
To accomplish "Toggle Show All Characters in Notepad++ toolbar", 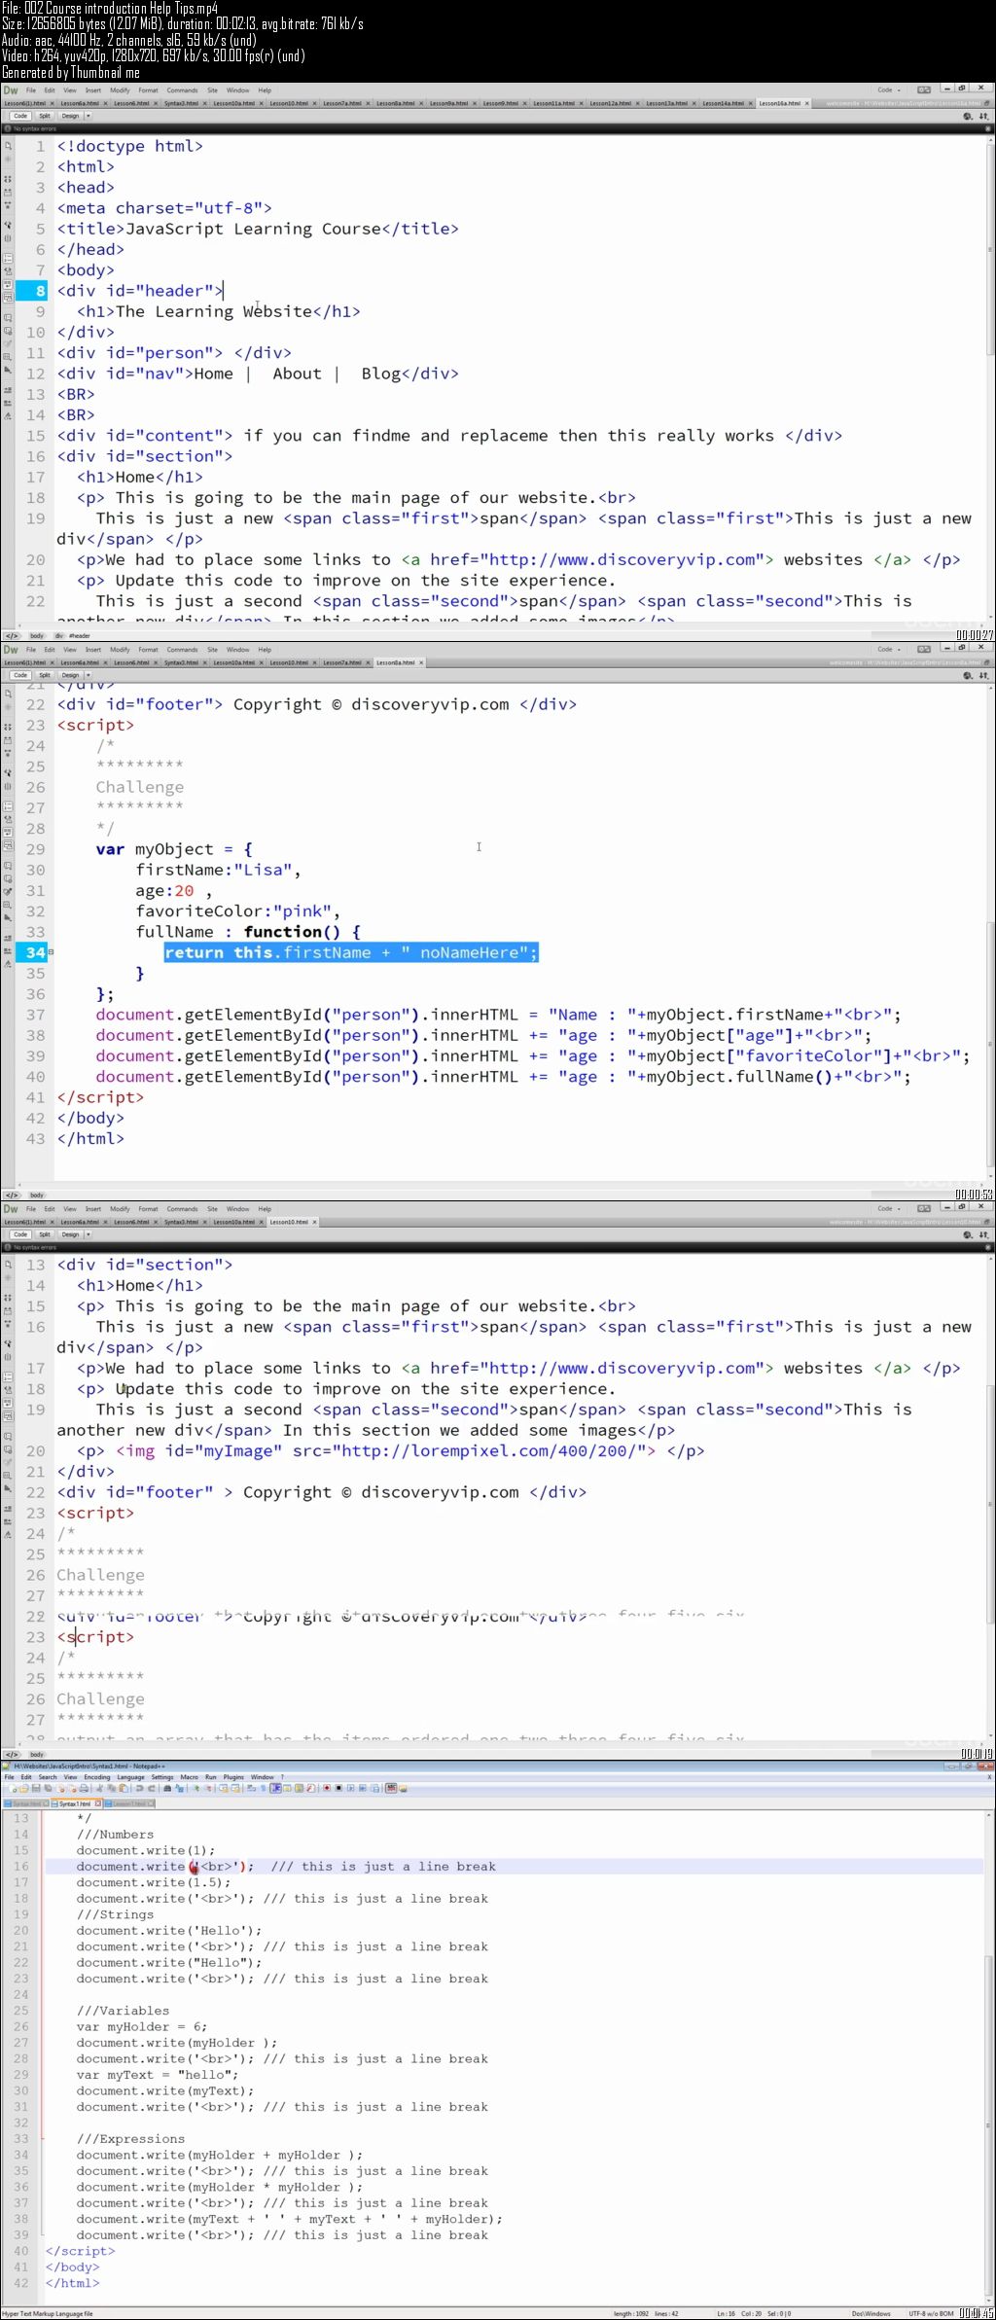I will tap(264, 1788).
